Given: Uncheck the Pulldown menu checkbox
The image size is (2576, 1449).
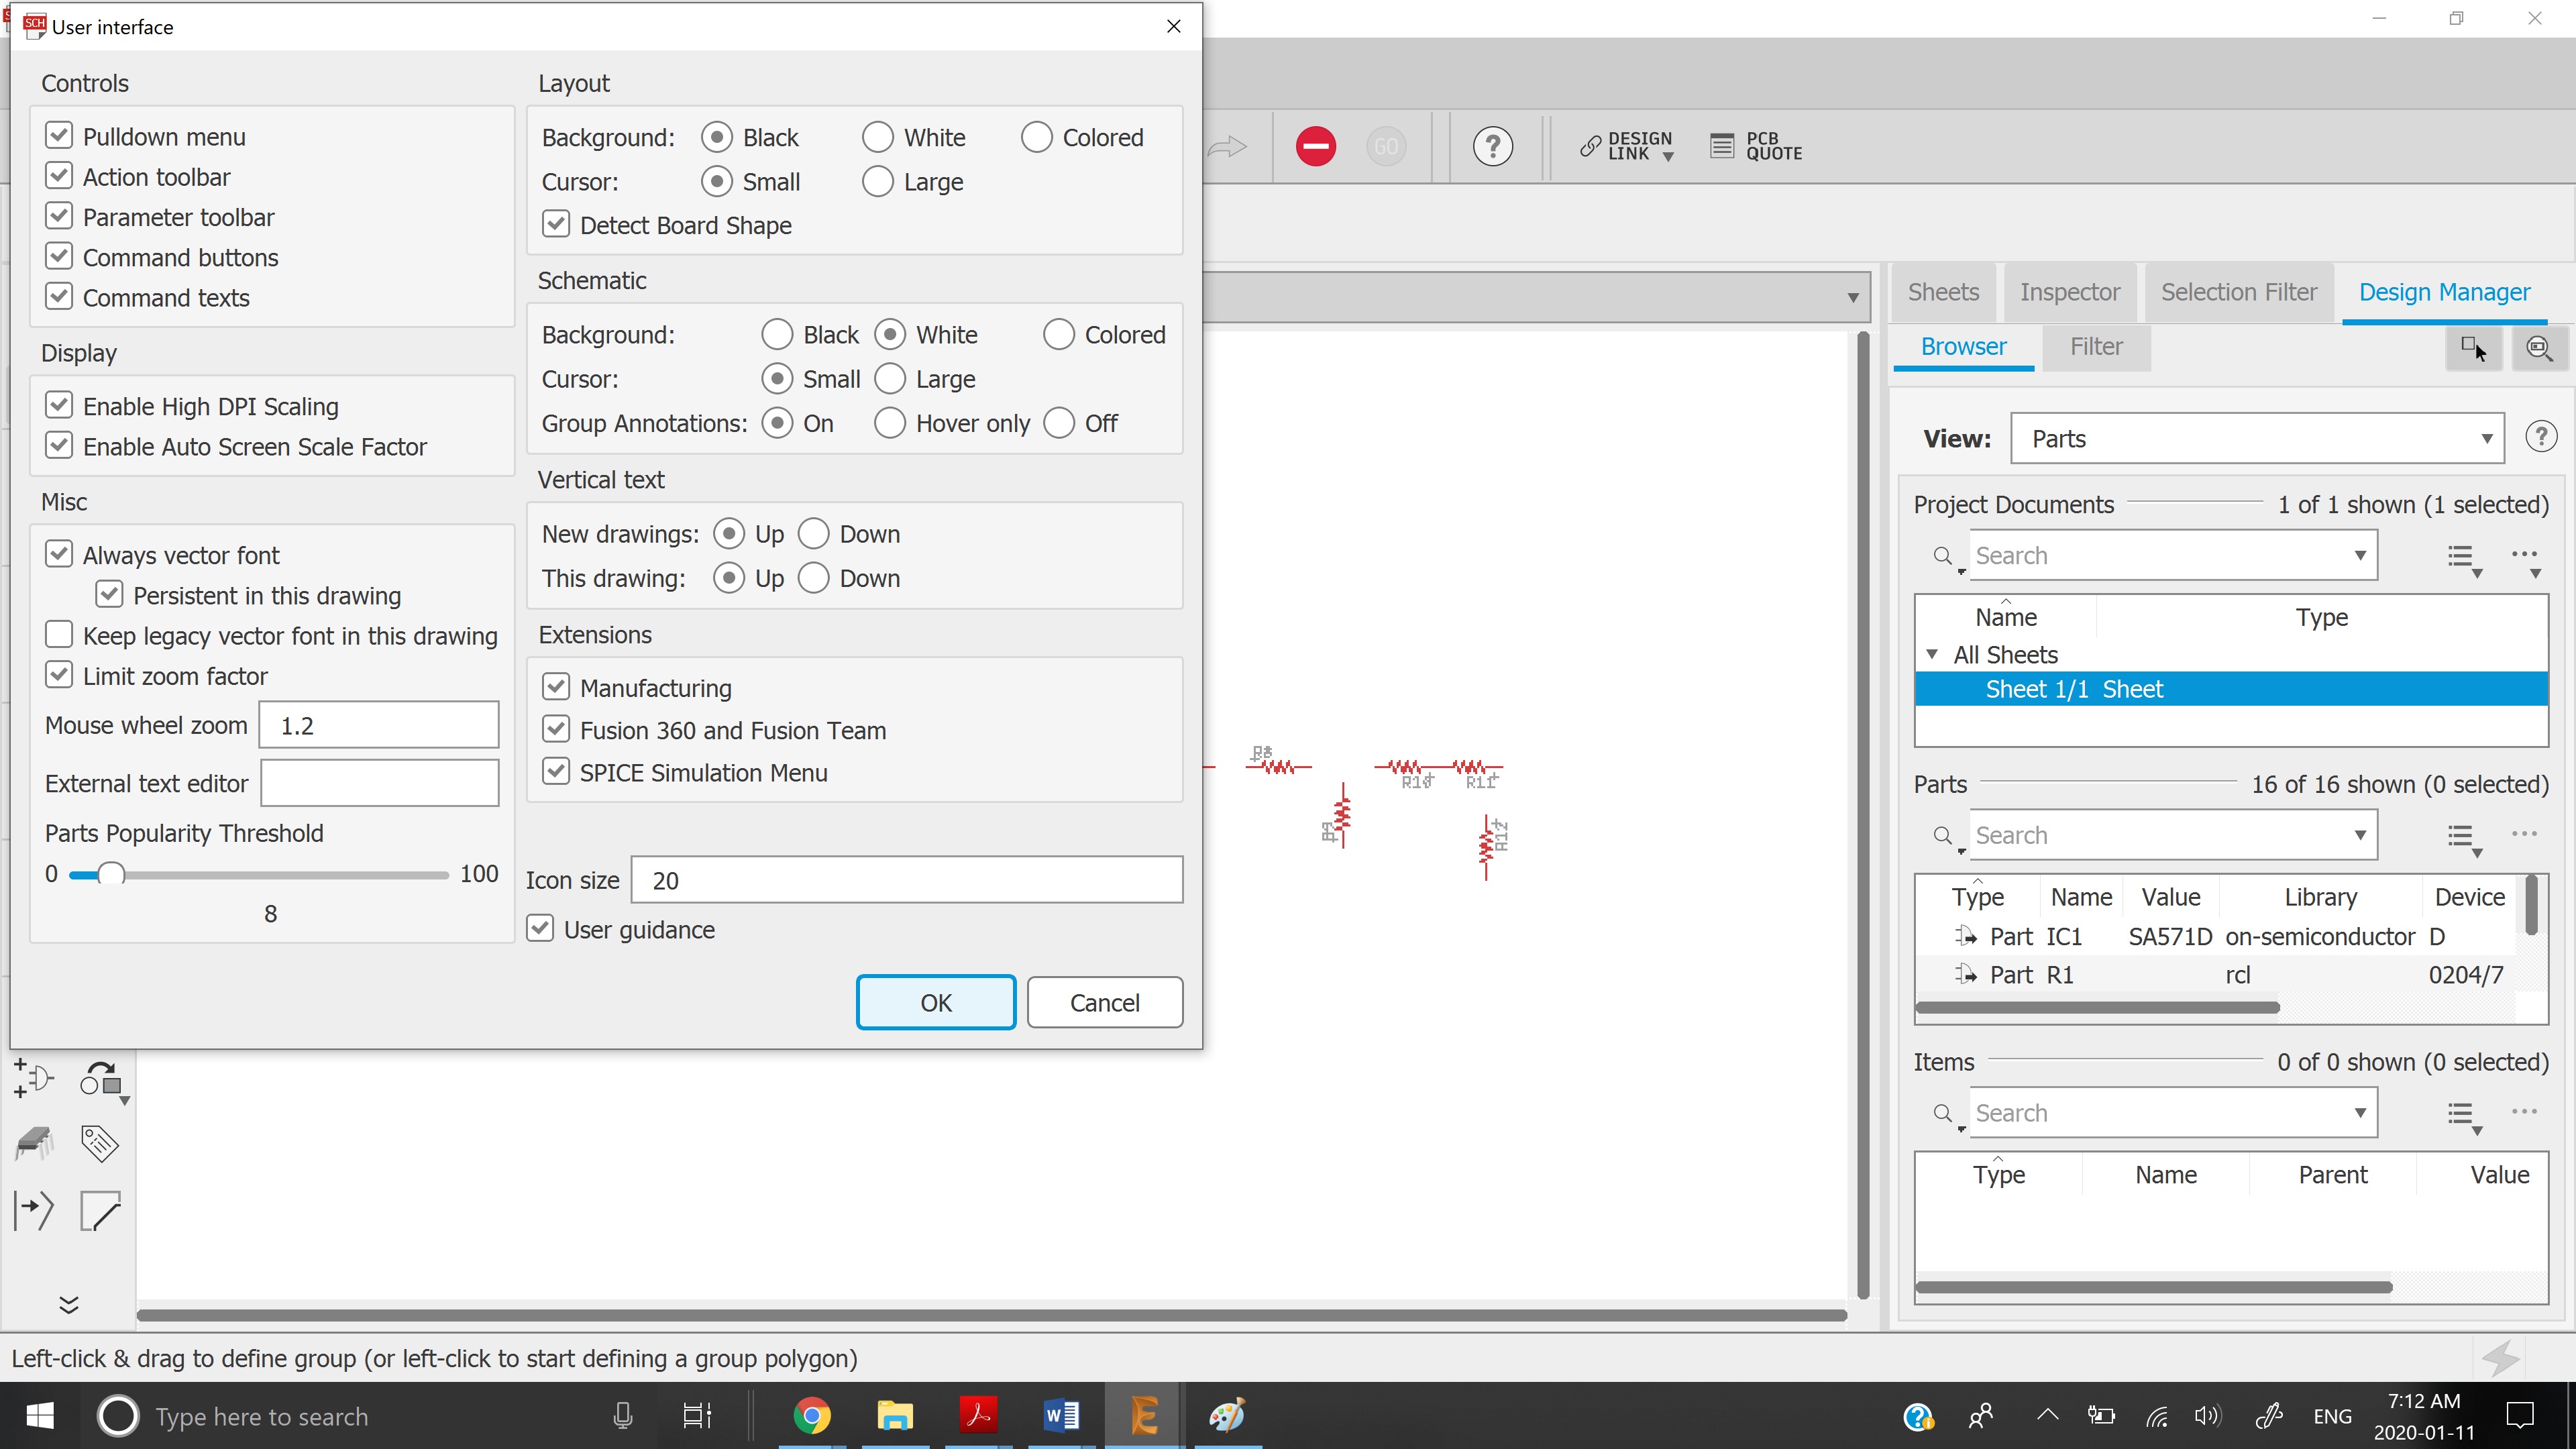Looking at the screenshot, I should (59, 135).
